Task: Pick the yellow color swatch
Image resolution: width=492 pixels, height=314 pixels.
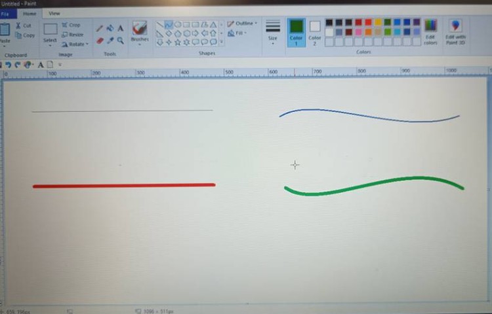Action: (378, 22)
